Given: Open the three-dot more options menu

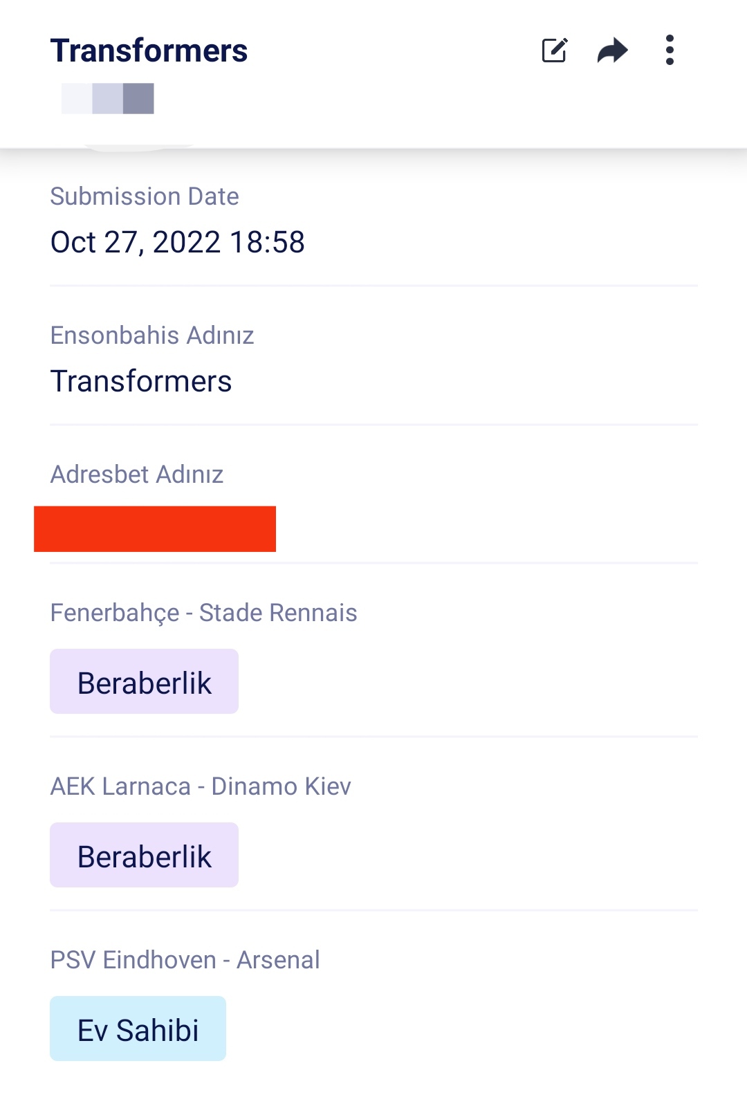Looking at the screenshot, I should [x=670, y=50].
